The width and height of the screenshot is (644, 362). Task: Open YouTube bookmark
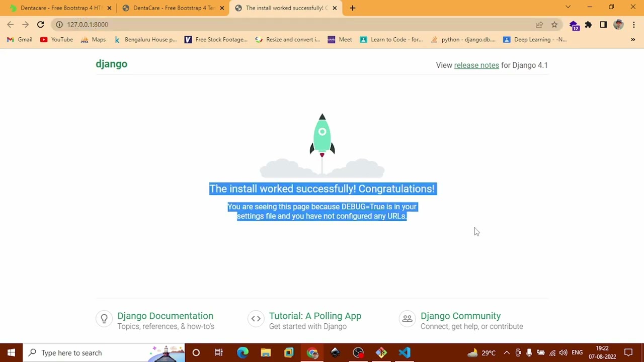coord(56,40)
